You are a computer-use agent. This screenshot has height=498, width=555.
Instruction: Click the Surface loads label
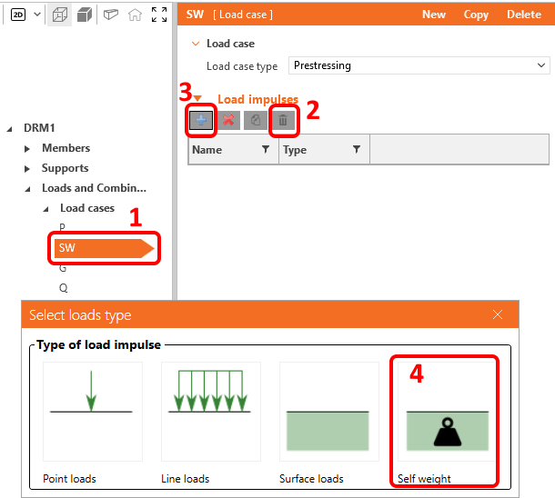click(x=311, y=479)
